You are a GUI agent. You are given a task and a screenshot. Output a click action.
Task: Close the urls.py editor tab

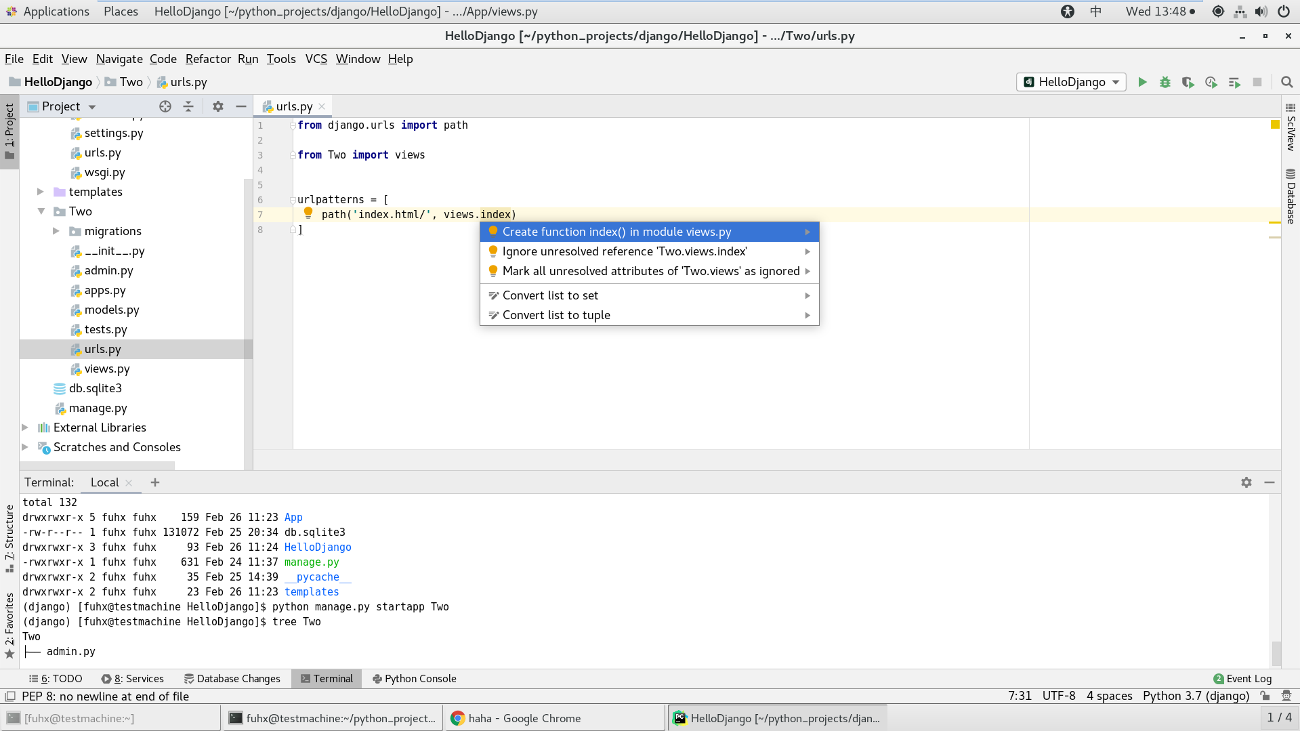(322, 106)
